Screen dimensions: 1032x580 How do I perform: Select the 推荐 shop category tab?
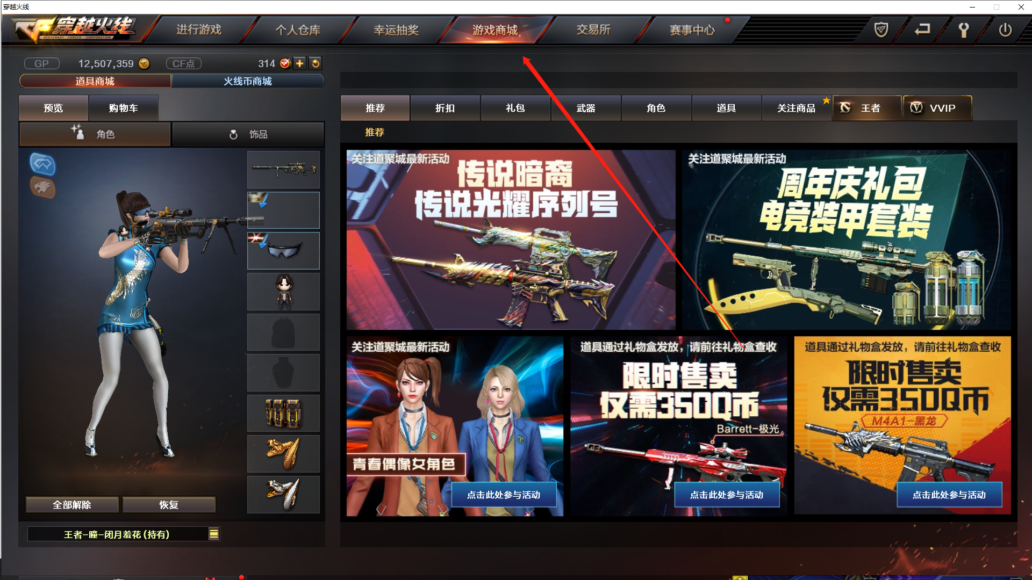[375, 108]
